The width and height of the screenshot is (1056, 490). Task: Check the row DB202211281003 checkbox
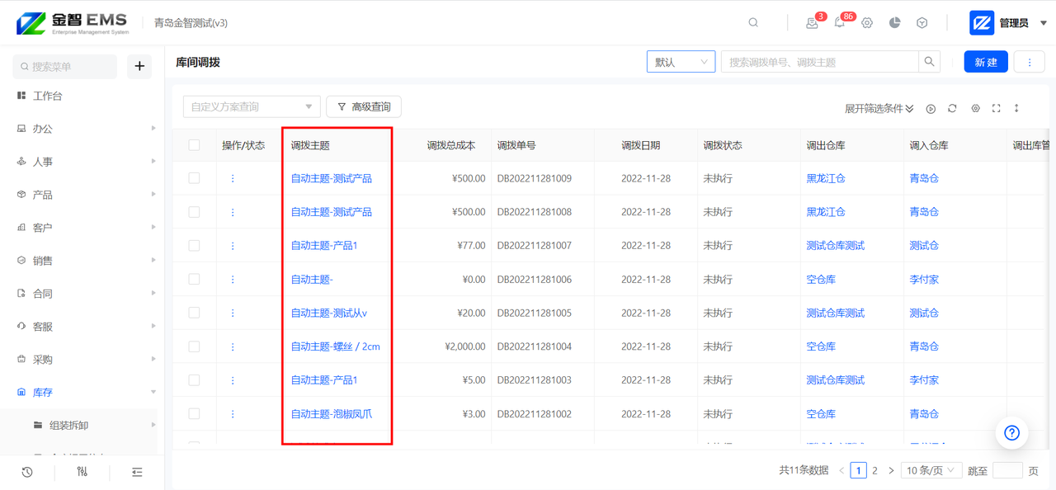coord(194,380)
